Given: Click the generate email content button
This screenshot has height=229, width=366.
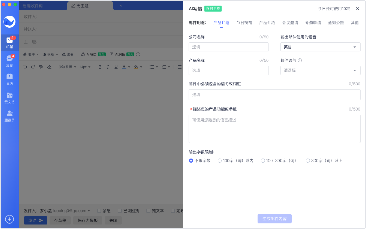Looking at the screenshot, I should tap(274, 219).
